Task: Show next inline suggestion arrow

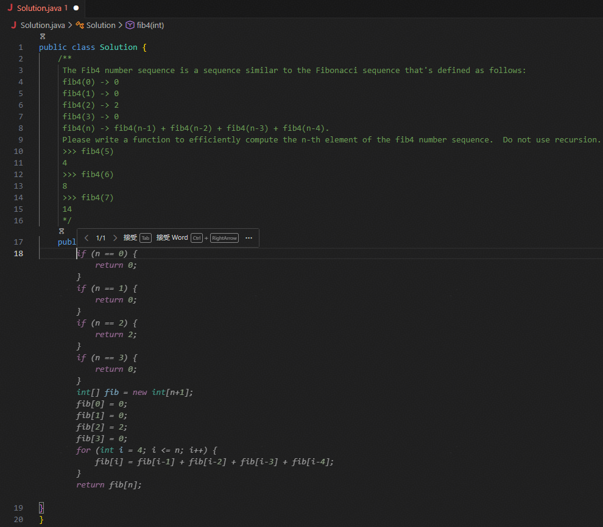Action: (115, 238)
